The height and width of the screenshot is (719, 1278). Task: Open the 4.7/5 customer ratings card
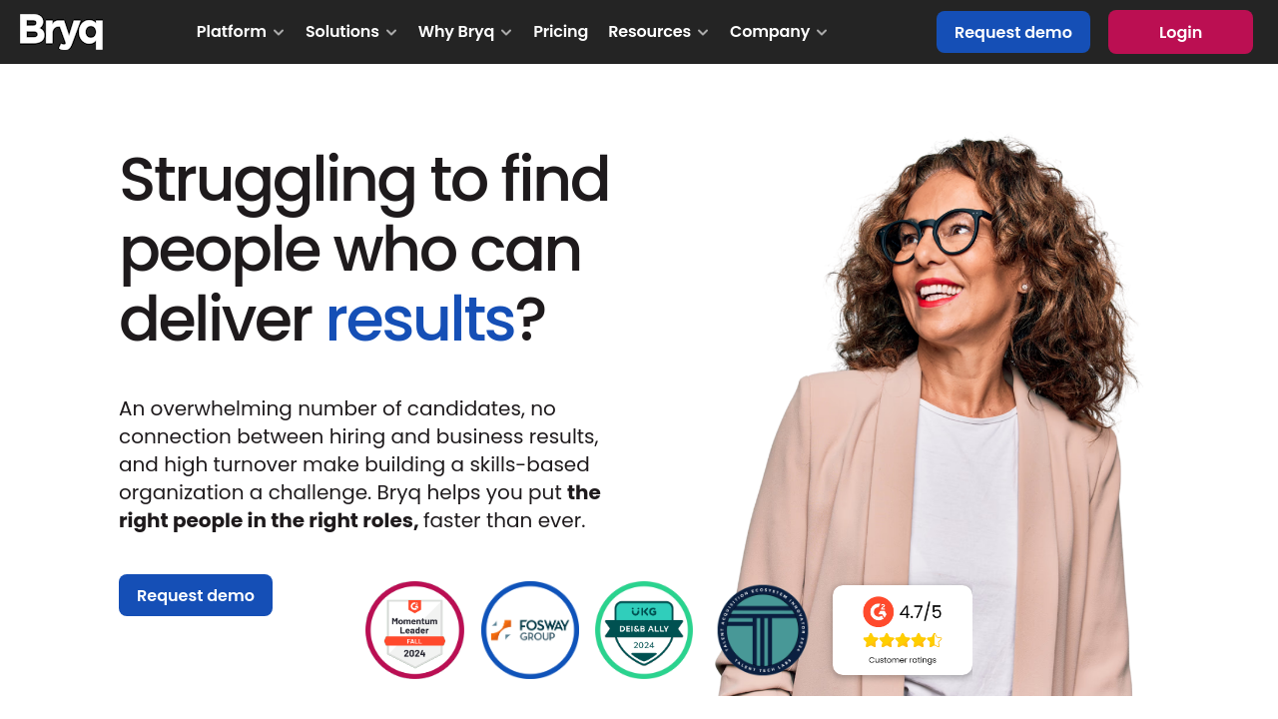(x=903, y=630)
